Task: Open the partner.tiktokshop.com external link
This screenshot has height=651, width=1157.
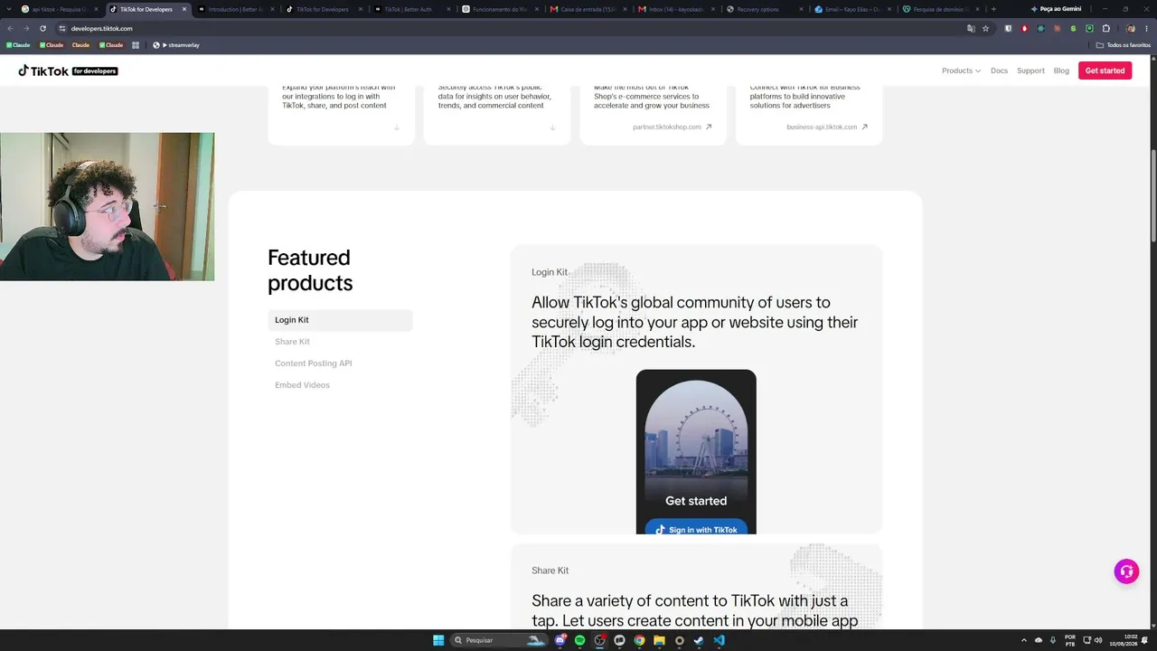Action: (673, 127)
